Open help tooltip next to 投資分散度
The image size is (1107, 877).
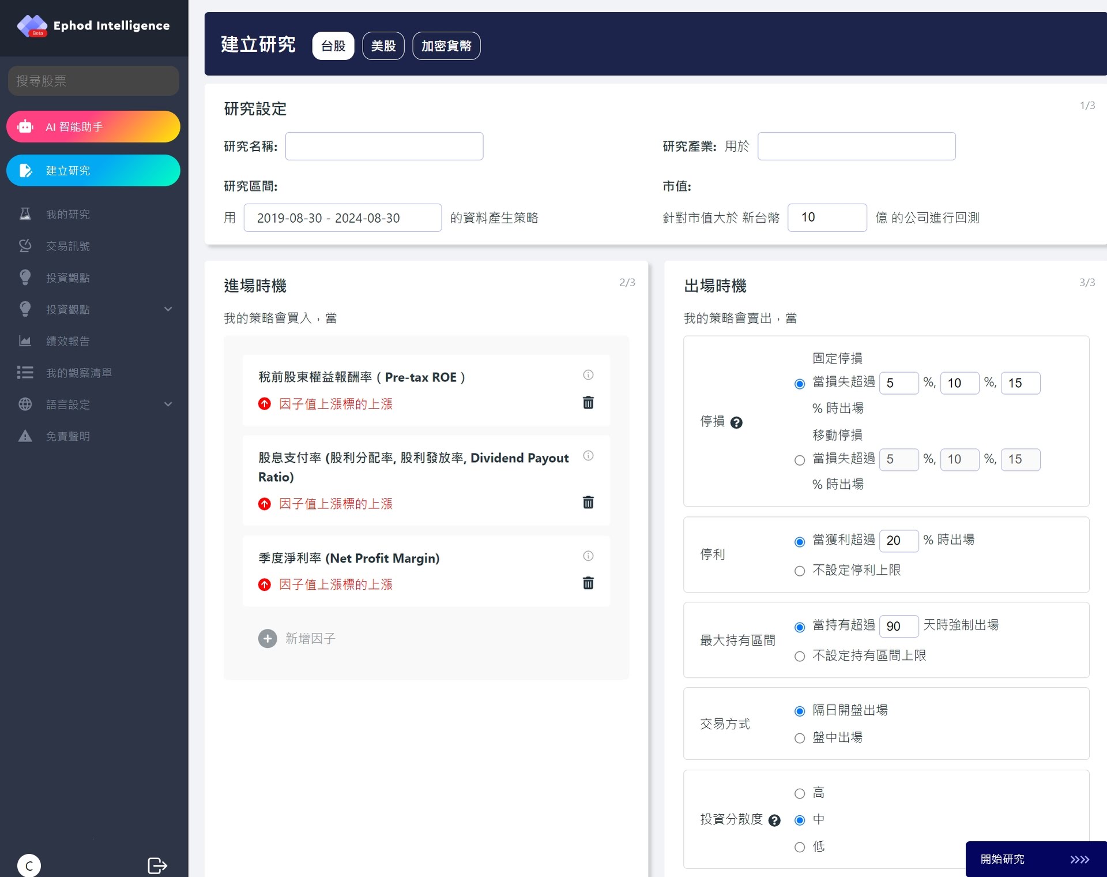click(775, 820)
